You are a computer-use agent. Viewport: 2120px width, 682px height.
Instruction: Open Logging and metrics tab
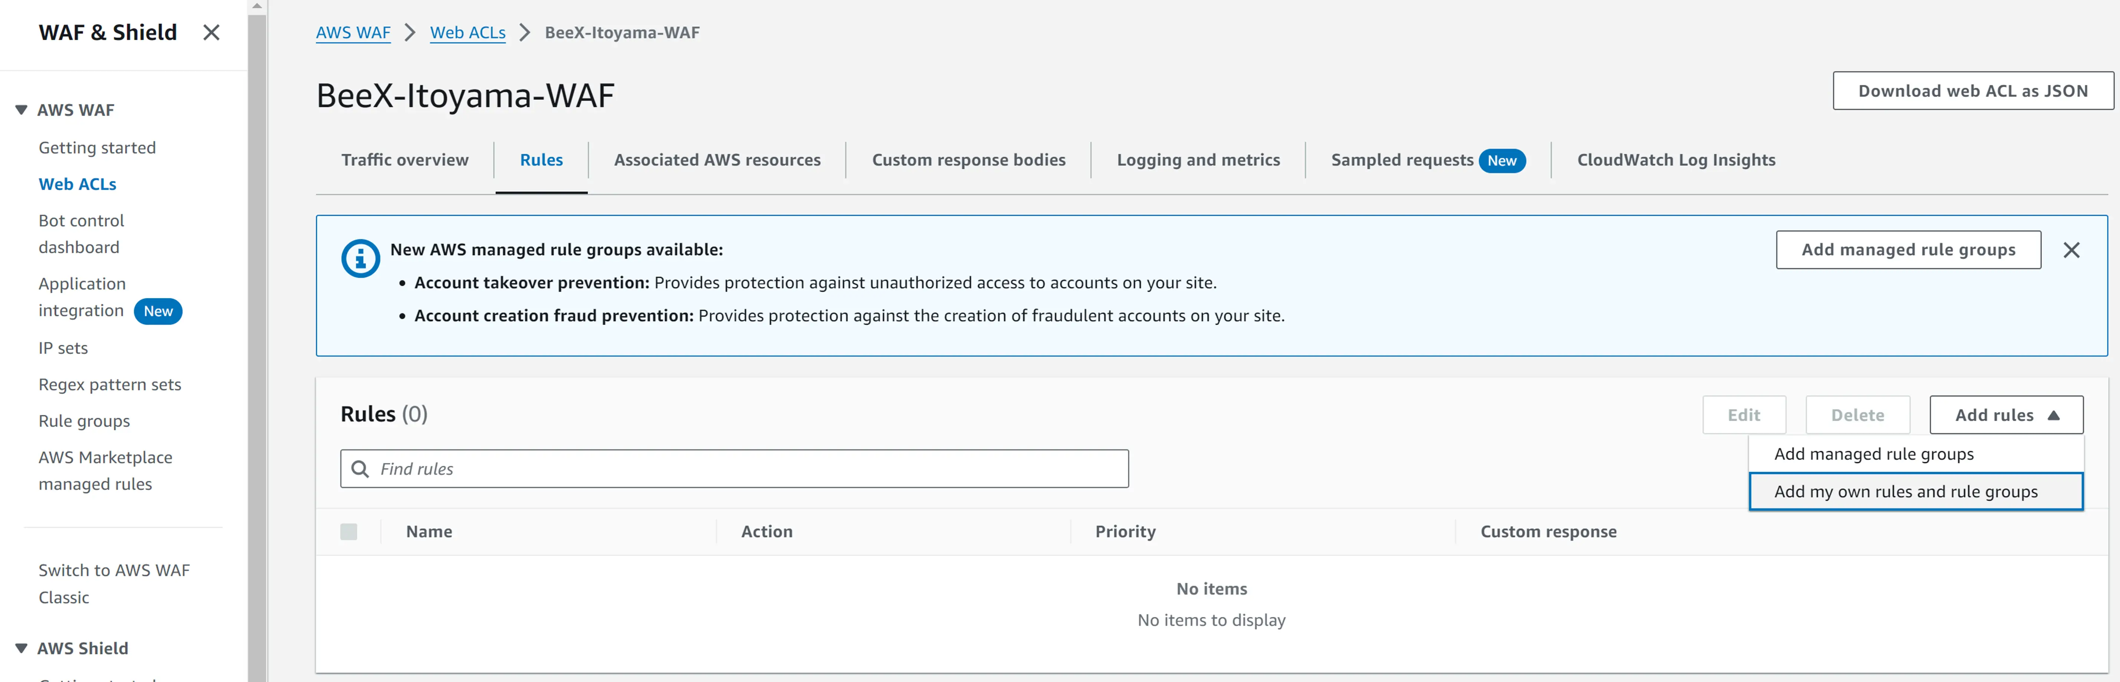point(1198,160)
